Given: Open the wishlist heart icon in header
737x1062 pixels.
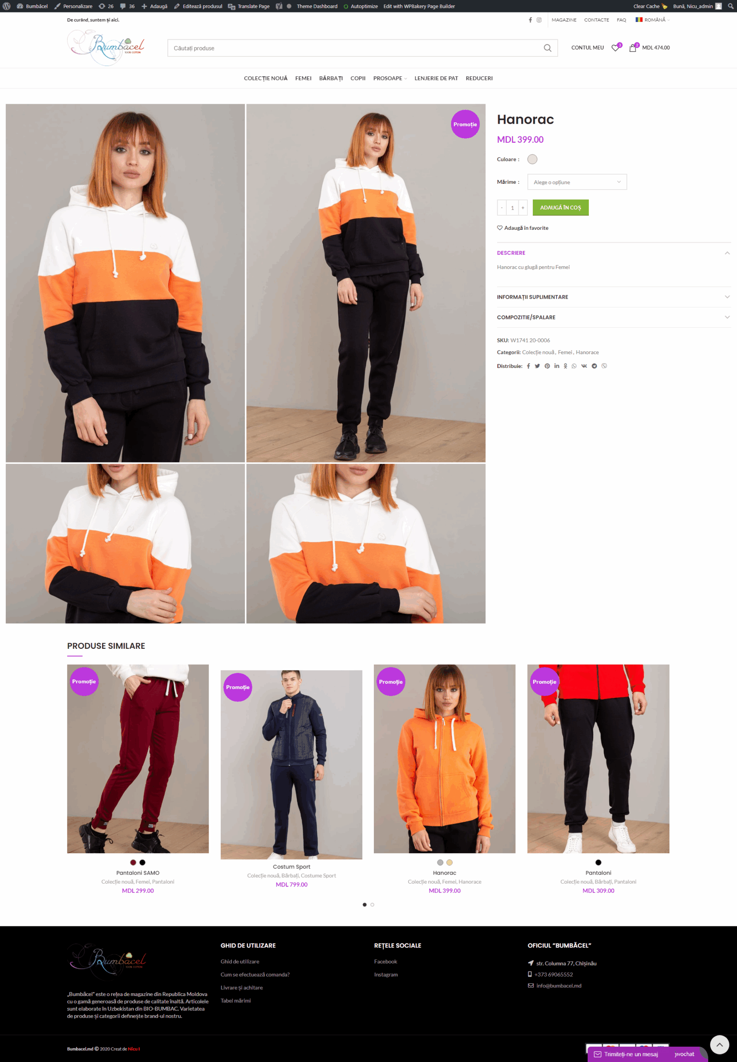Looking at the screenshot, I should tap(615, 48).
